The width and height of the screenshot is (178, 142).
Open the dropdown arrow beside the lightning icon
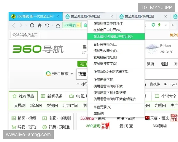166,25
